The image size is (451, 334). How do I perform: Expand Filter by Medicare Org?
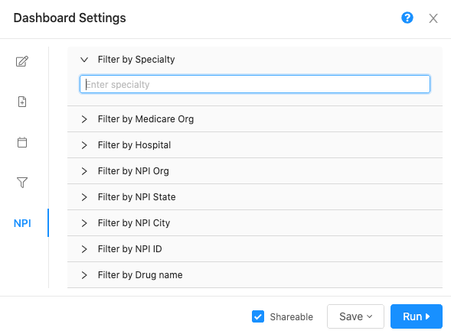255,119
